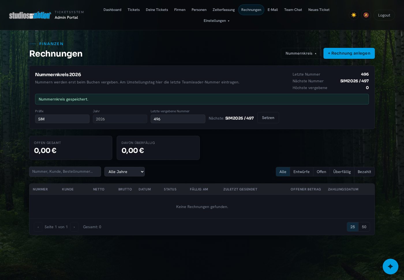Focus the Letzte vergebene Nummer field
The height and width of the screenshot is (280, 404).
tap(178, 119)
